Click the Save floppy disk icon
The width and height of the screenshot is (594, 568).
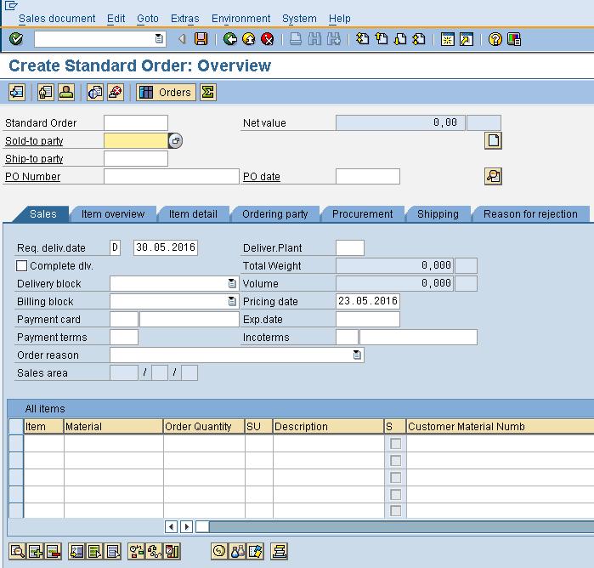[201, 38]
